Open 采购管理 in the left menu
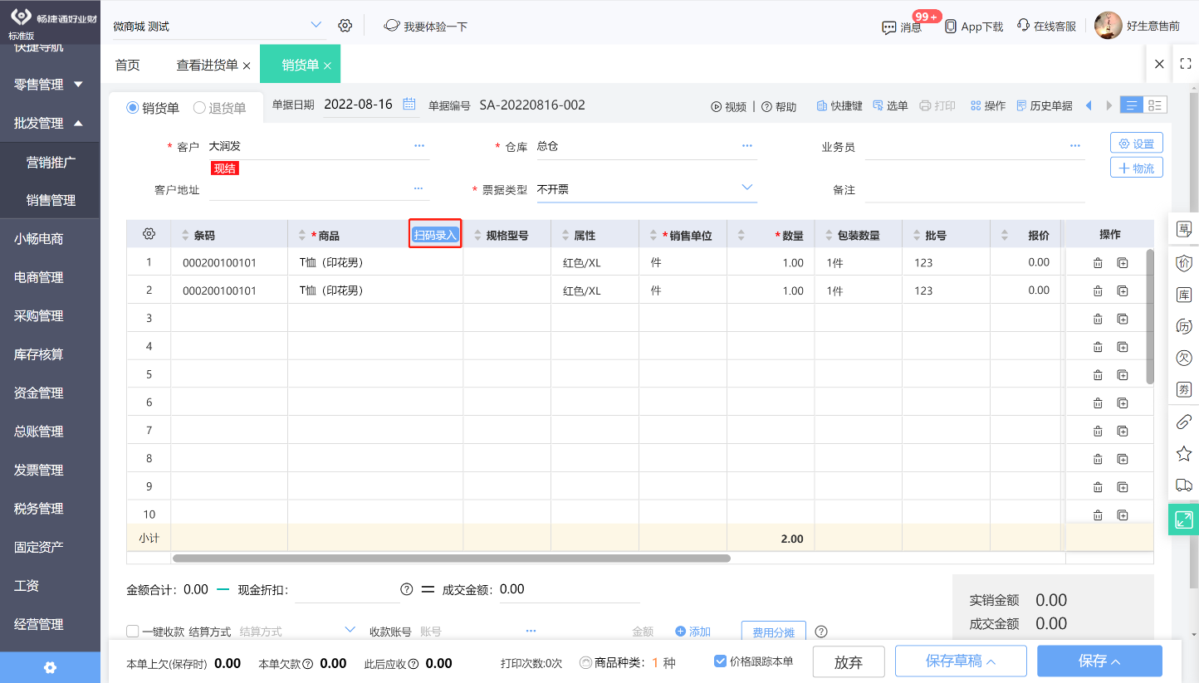This screenshot has height=683, width=1199. [x=39, y=316]
